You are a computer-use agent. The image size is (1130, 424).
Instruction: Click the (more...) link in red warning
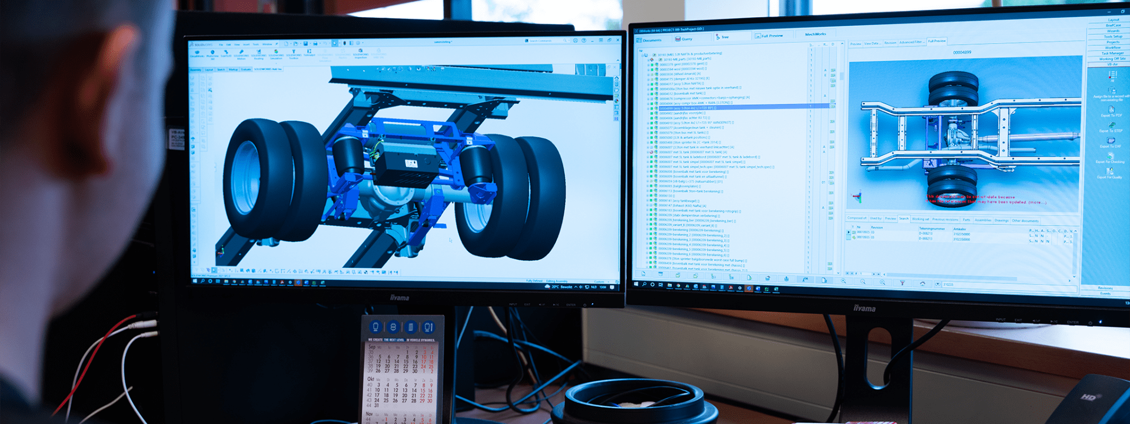tap(1038, 202)
